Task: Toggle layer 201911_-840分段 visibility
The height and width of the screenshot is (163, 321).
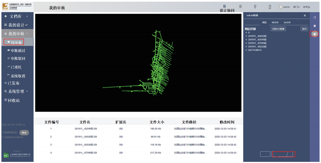Action: click(246, 36)
